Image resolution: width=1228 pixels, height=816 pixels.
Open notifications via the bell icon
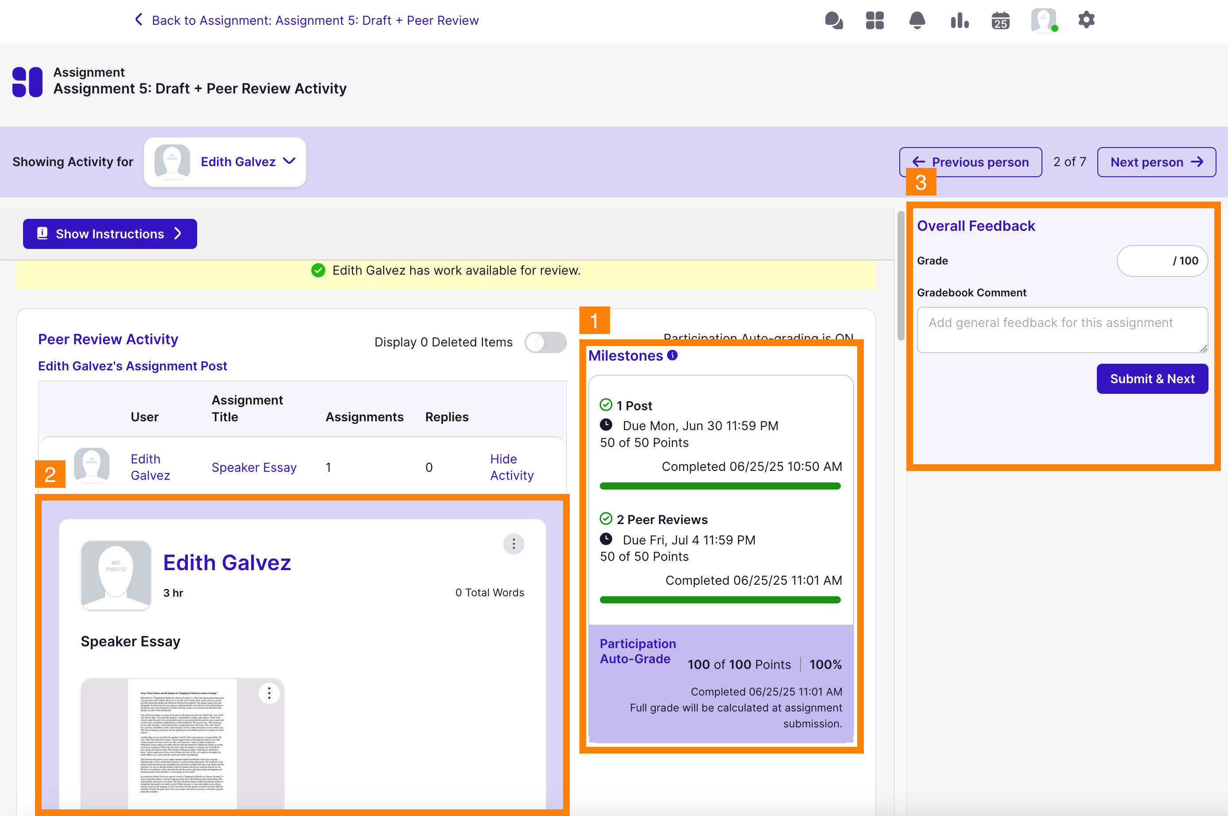(x=917, y=20)
